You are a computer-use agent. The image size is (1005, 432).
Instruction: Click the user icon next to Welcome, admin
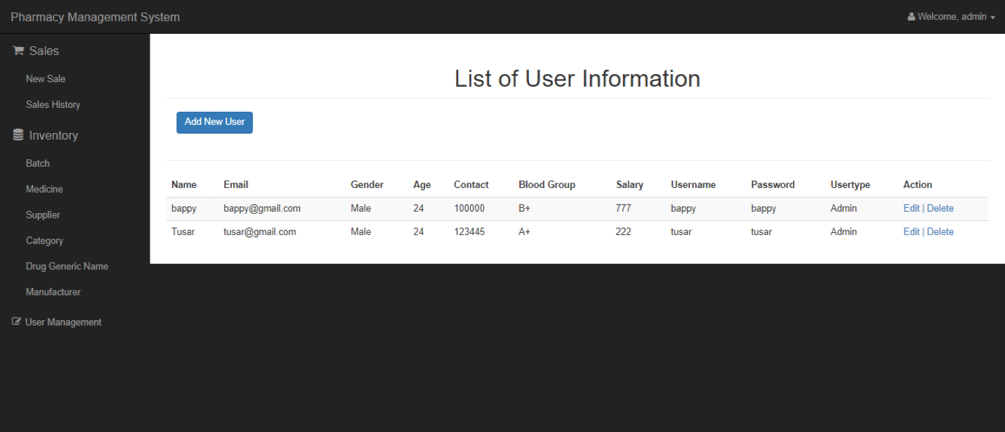pyautogui.click(x=911, y=17)
